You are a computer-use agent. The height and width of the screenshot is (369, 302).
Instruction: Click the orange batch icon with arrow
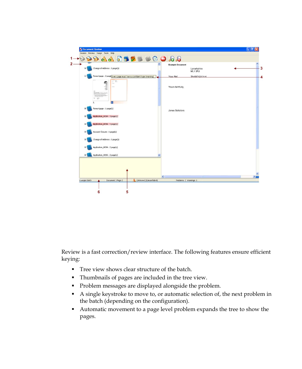point(96,59)
